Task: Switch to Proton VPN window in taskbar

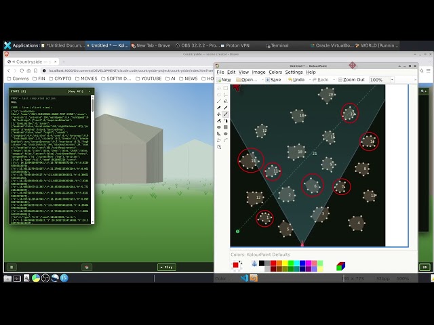Action: point(235,45)
